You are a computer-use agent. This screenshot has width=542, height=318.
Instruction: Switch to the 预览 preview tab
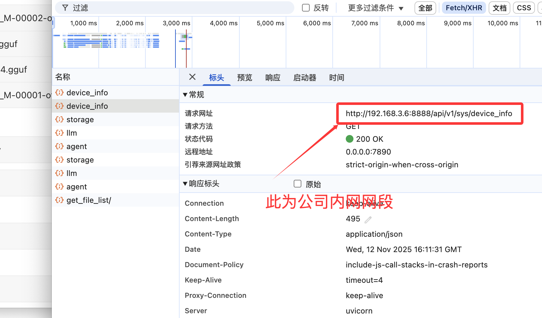coord(244,77)
